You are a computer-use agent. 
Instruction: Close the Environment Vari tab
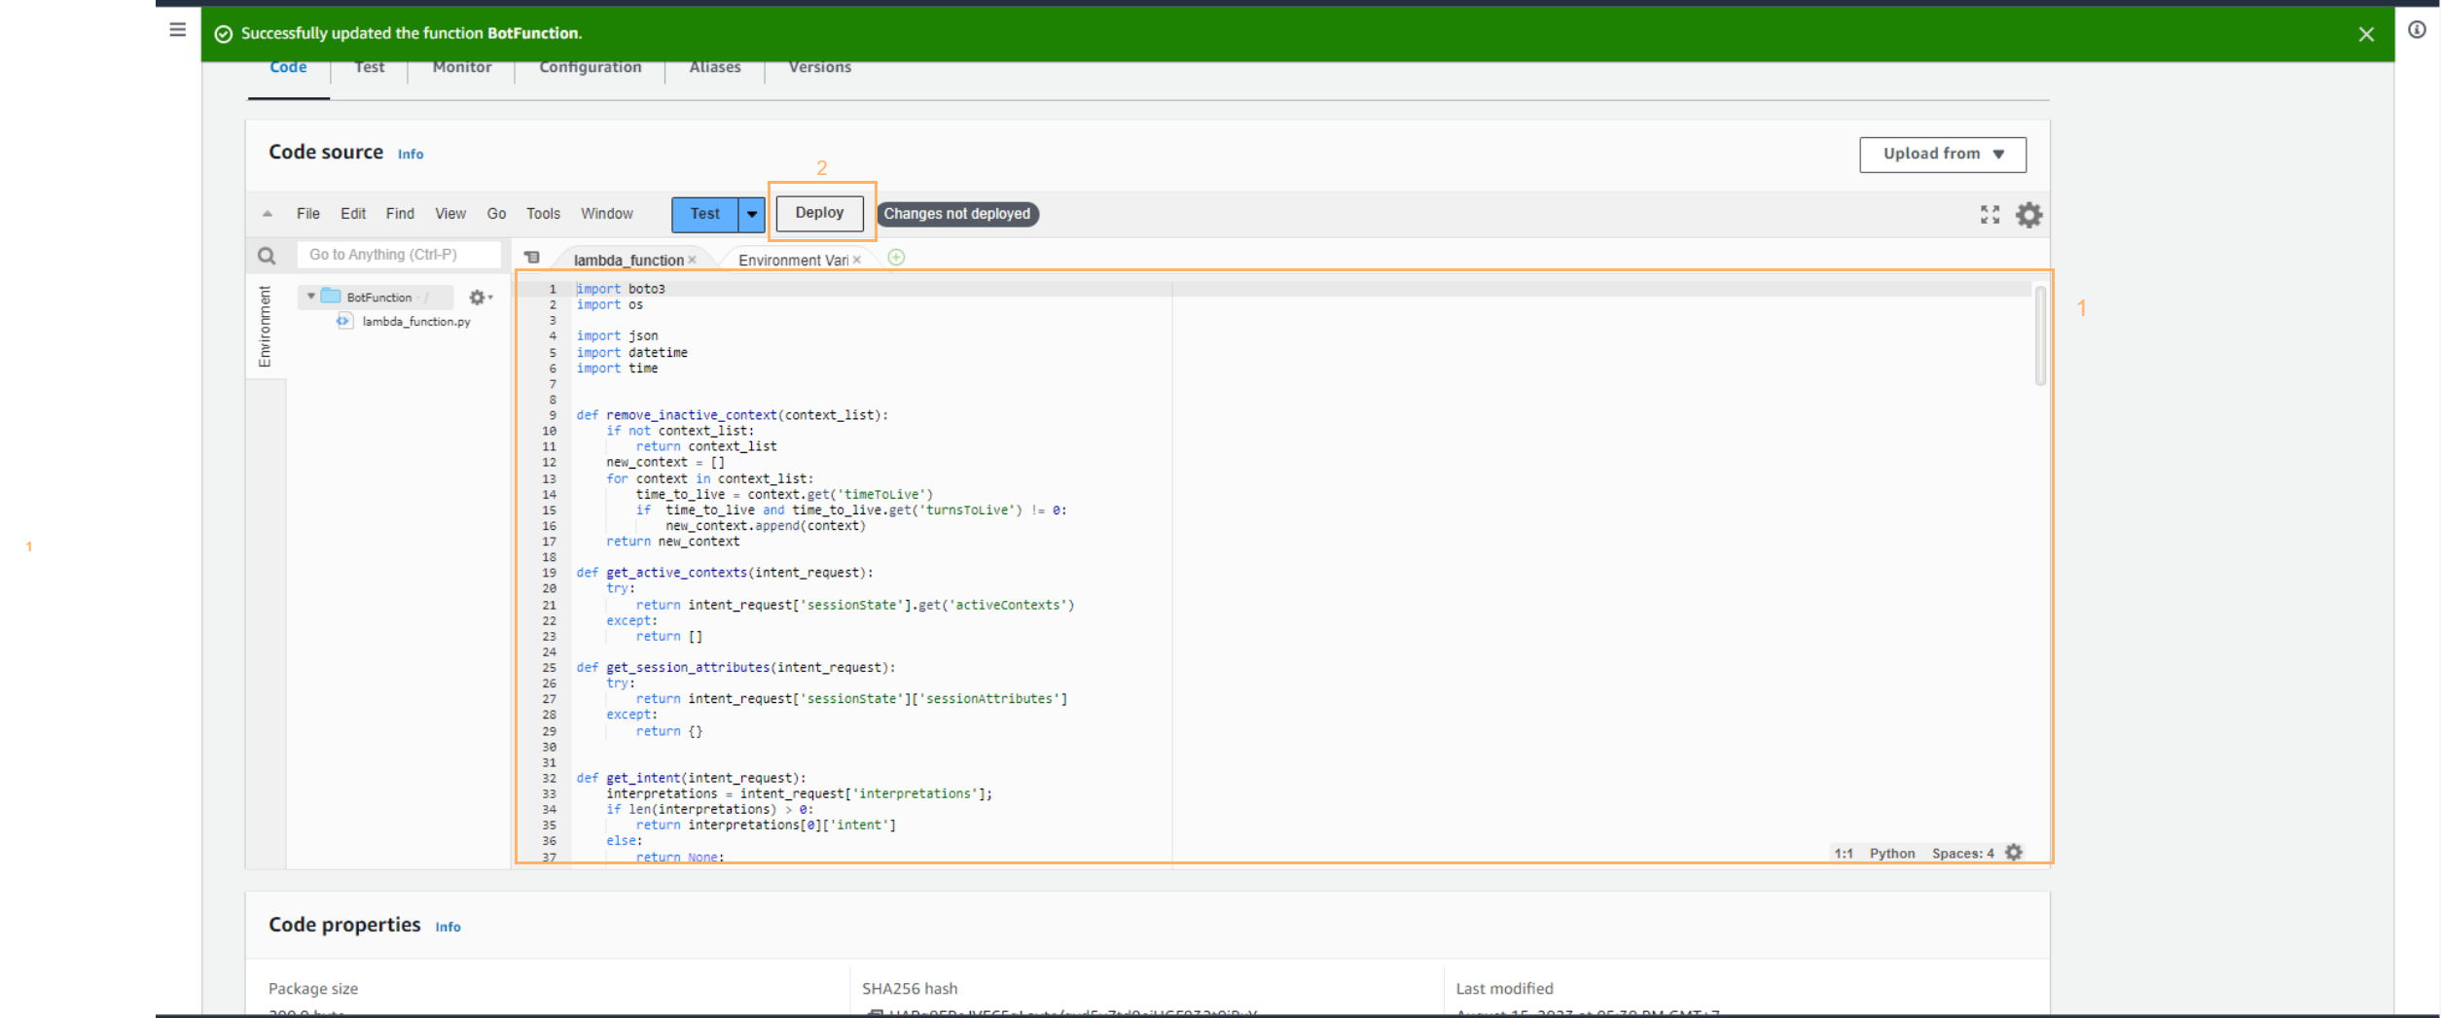click(x=856, y=261)
